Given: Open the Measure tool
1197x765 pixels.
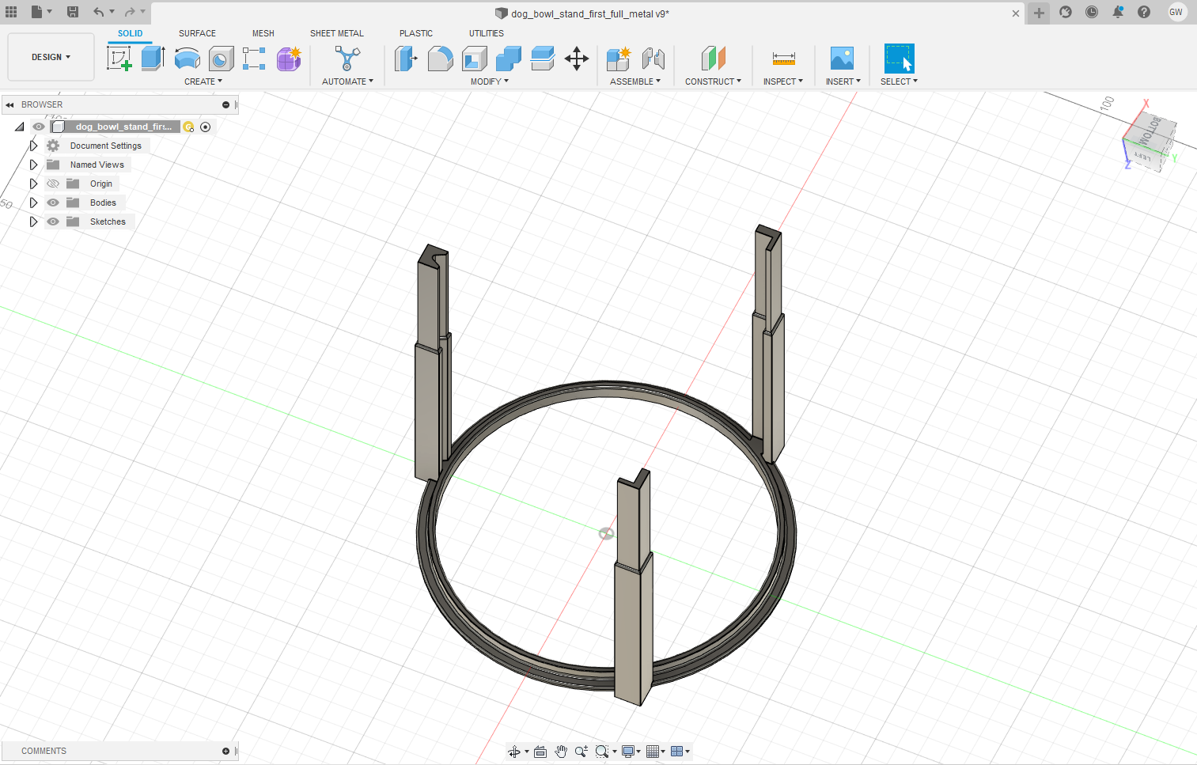Looking at the screenshot, I should 783,59.
